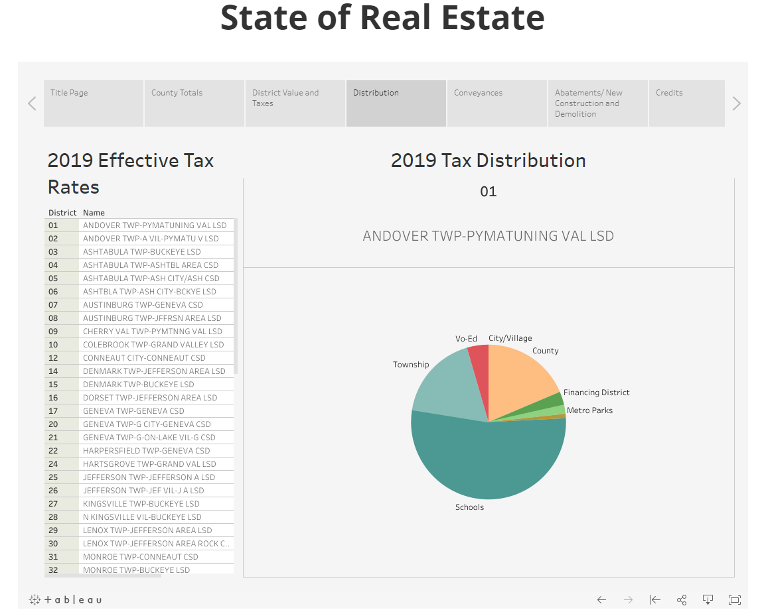This screenshot has height=612, width=762.
Task: Click the Undo arrow in the footer toolbar
Action: (601, 599)
